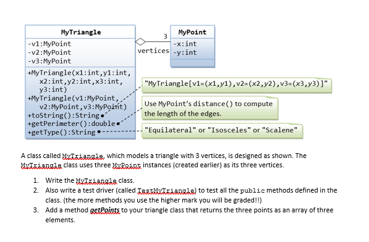This screenshot has width=369, height=242.
Task: Click the aggregation diamond beside MyTriangle
Action: [140, 42]
